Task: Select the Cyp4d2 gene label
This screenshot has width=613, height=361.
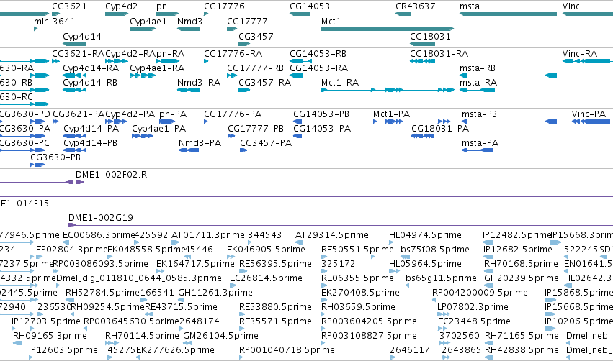Action: [x=121, y=6]
